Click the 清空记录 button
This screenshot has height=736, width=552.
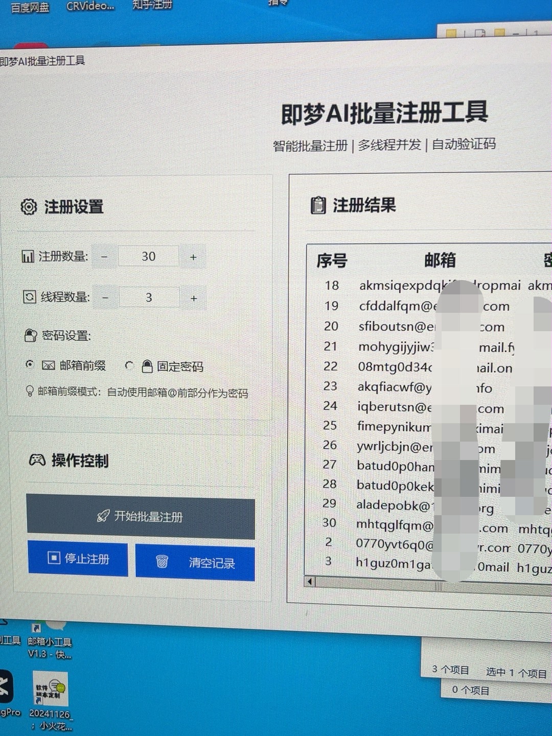coord(195,562)
